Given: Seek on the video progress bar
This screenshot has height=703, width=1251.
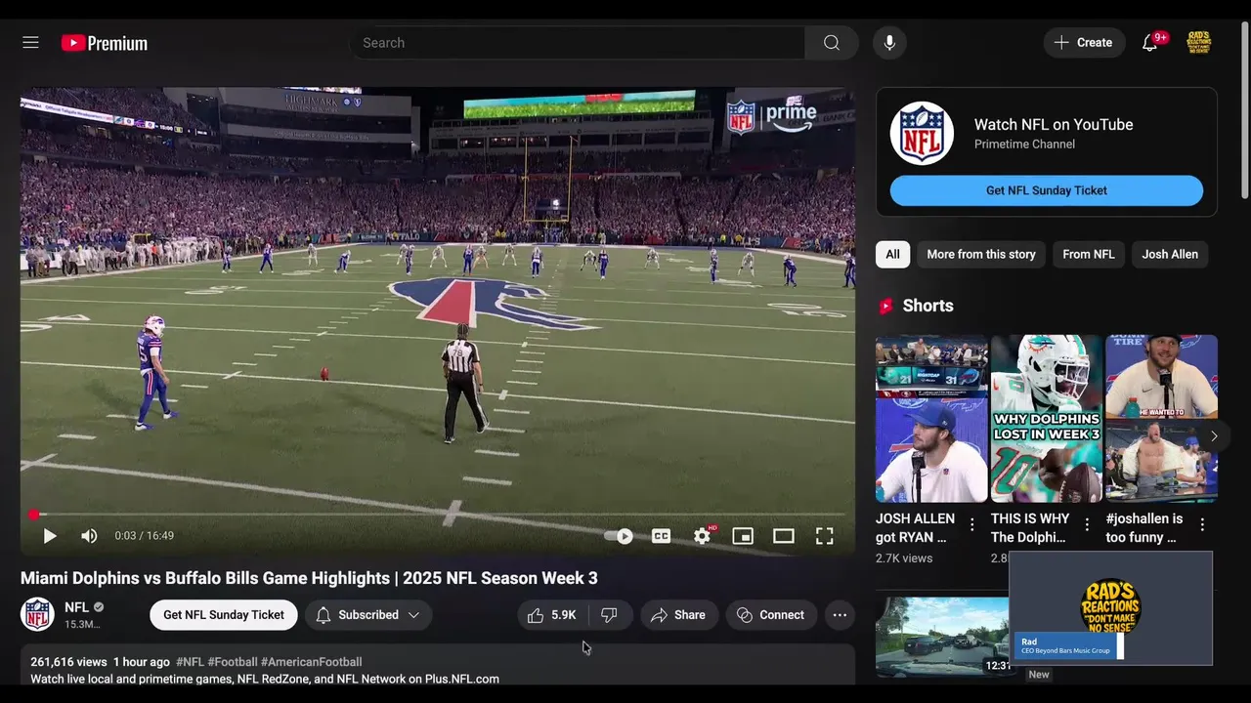Looking at the screenshot, I should (438, 515).
